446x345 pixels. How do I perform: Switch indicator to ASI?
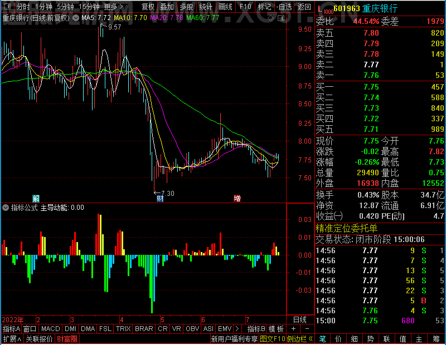coord(208,329)
